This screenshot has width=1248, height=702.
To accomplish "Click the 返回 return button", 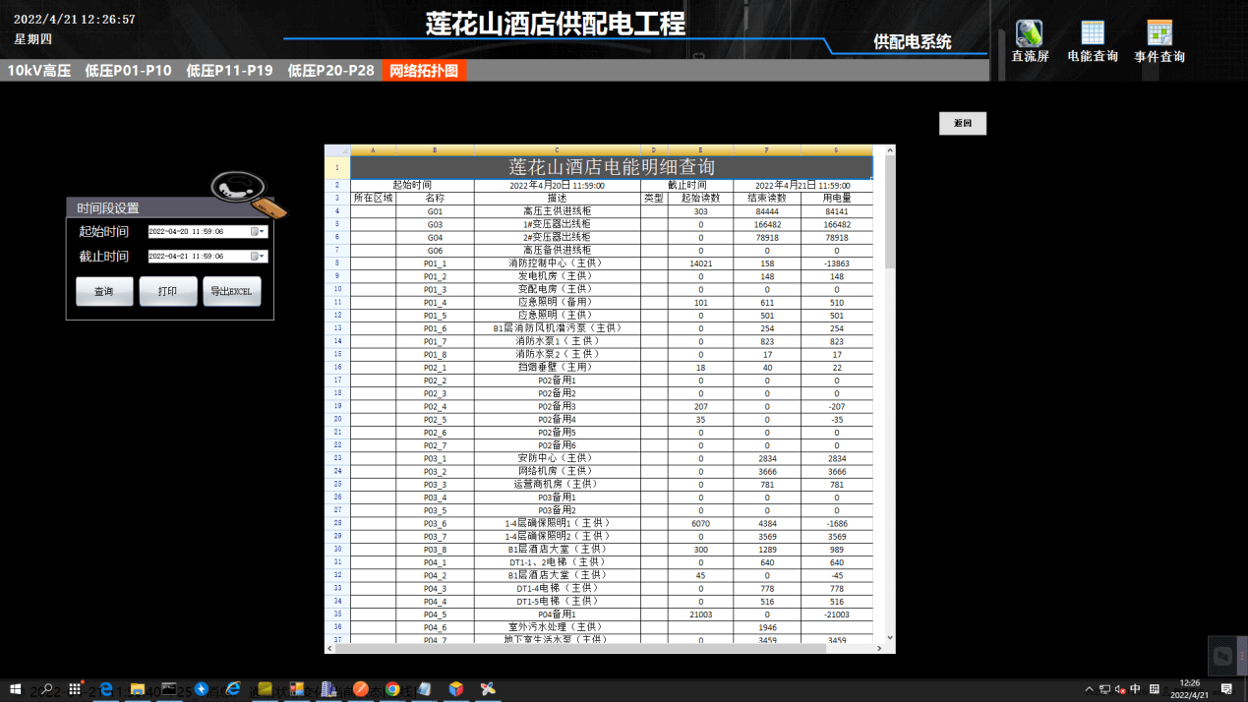I will click(961, 123).
